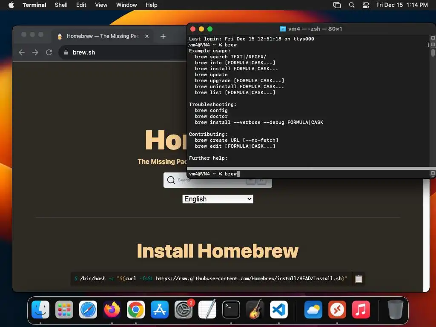Close the Homebrew browser tab
This screenshot has width=436, height=327.
[147, 36]
